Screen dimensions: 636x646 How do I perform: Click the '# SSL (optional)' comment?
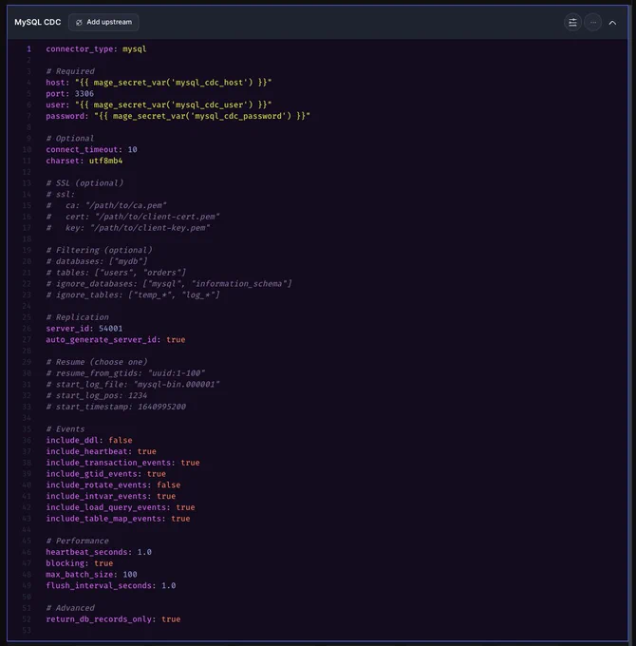click(x=84, y=183)
